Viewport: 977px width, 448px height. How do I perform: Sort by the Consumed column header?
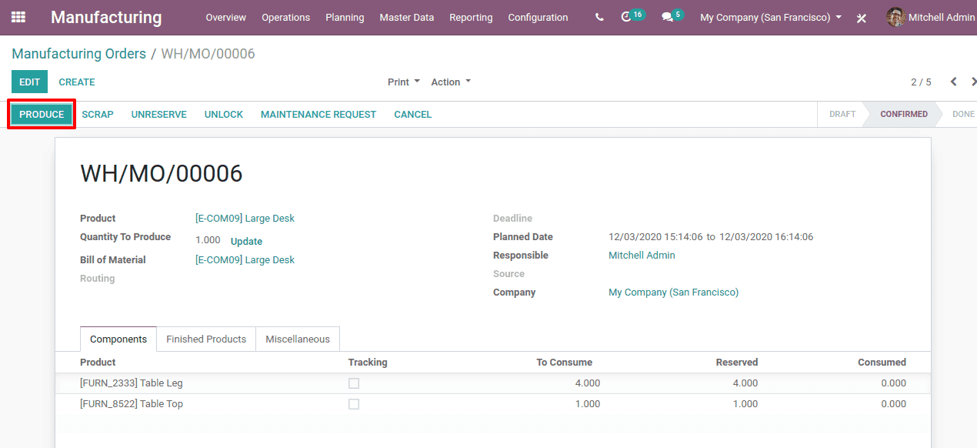[x=882, y=363]
